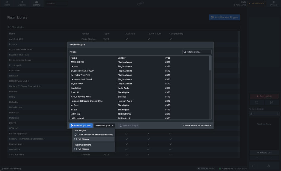The image size is (281, 171).
Task: Click Touch & Turn column header
Action: point(154,34)
